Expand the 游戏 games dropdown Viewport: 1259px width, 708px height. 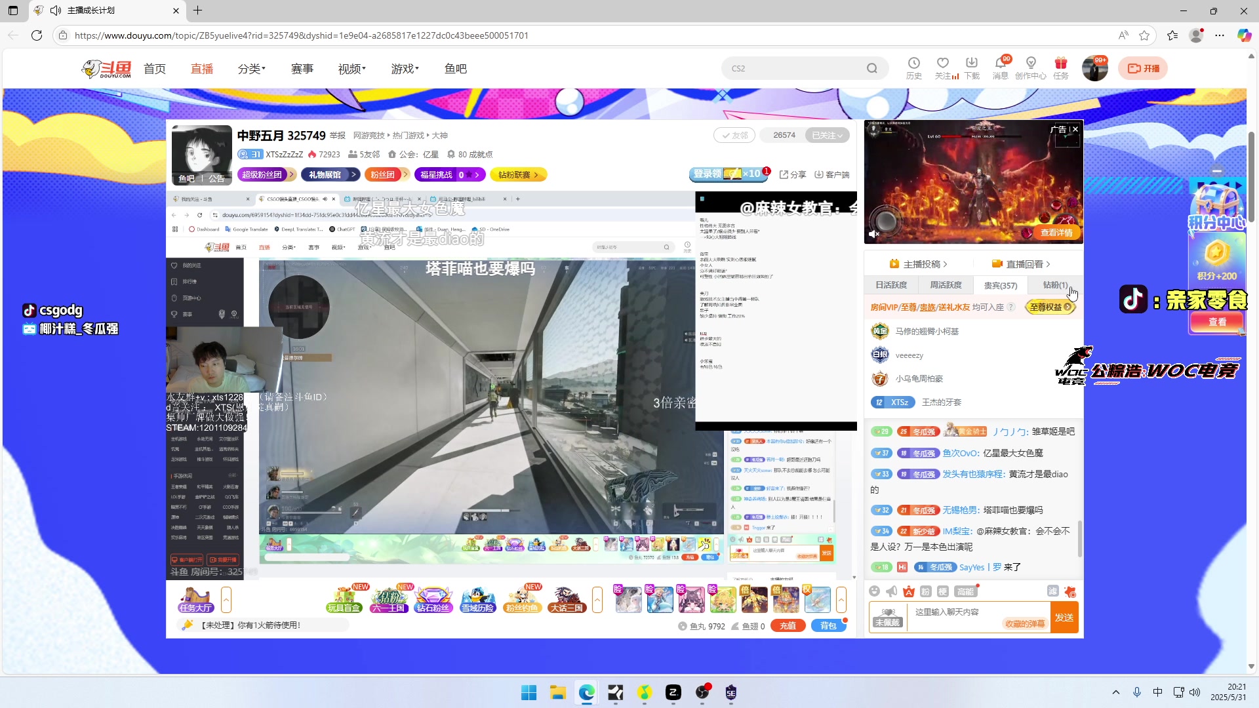405,69
